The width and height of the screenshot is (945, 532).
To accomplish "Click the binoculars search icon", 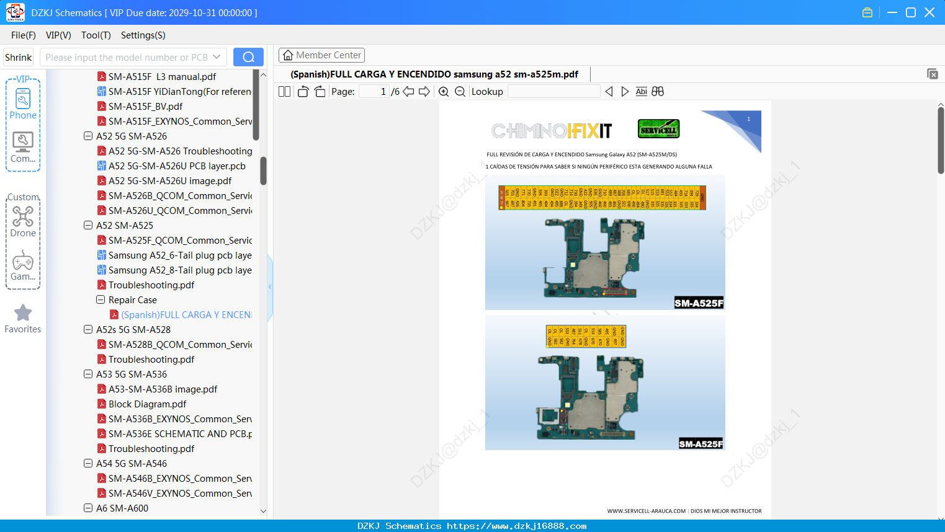I will [658, 92].
